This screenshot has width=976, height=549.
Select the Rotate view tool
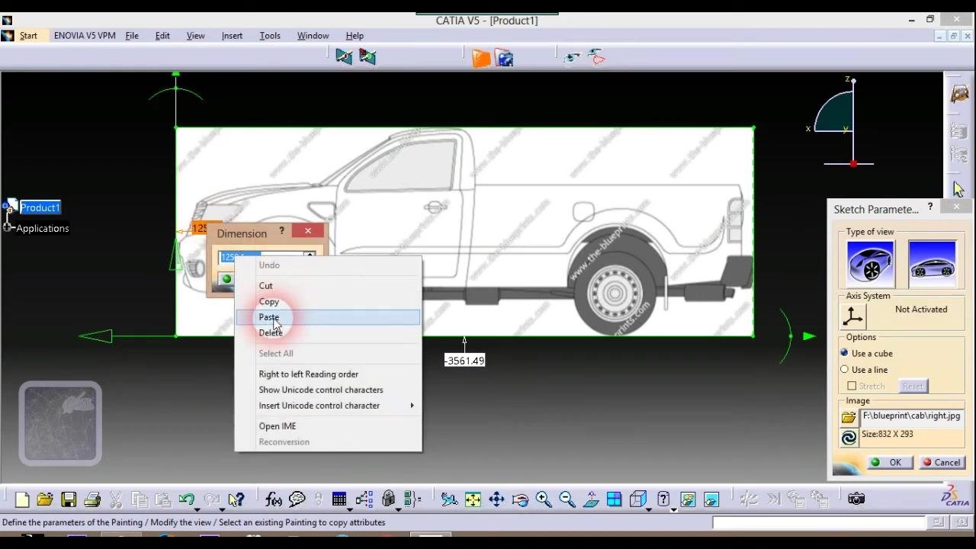(520, 499)
